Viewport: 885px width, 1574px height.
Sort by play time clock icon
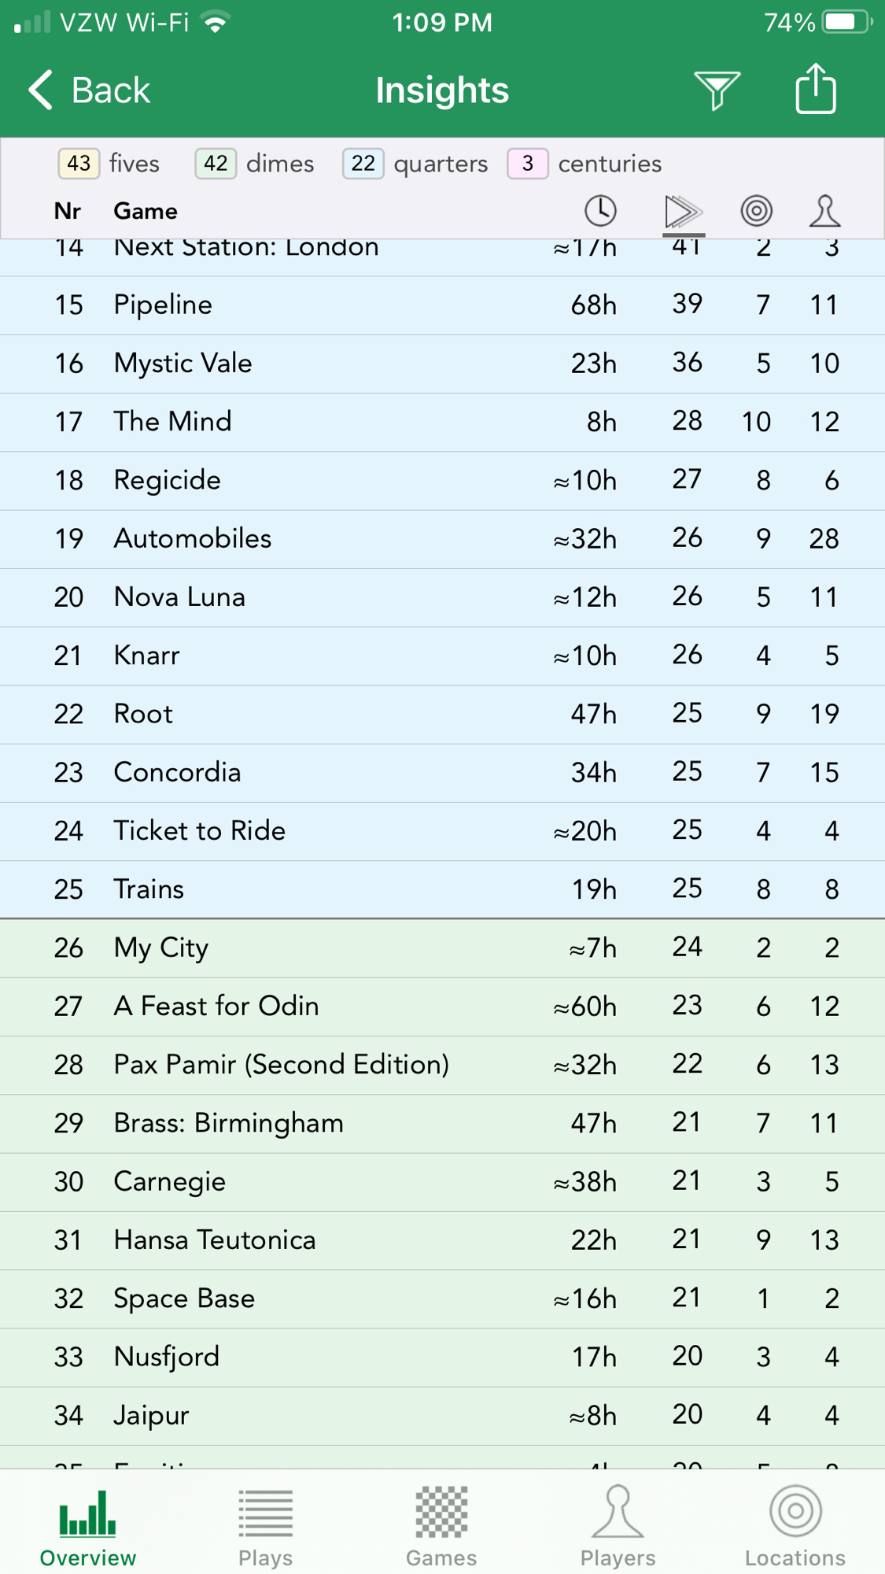(600, 211)
